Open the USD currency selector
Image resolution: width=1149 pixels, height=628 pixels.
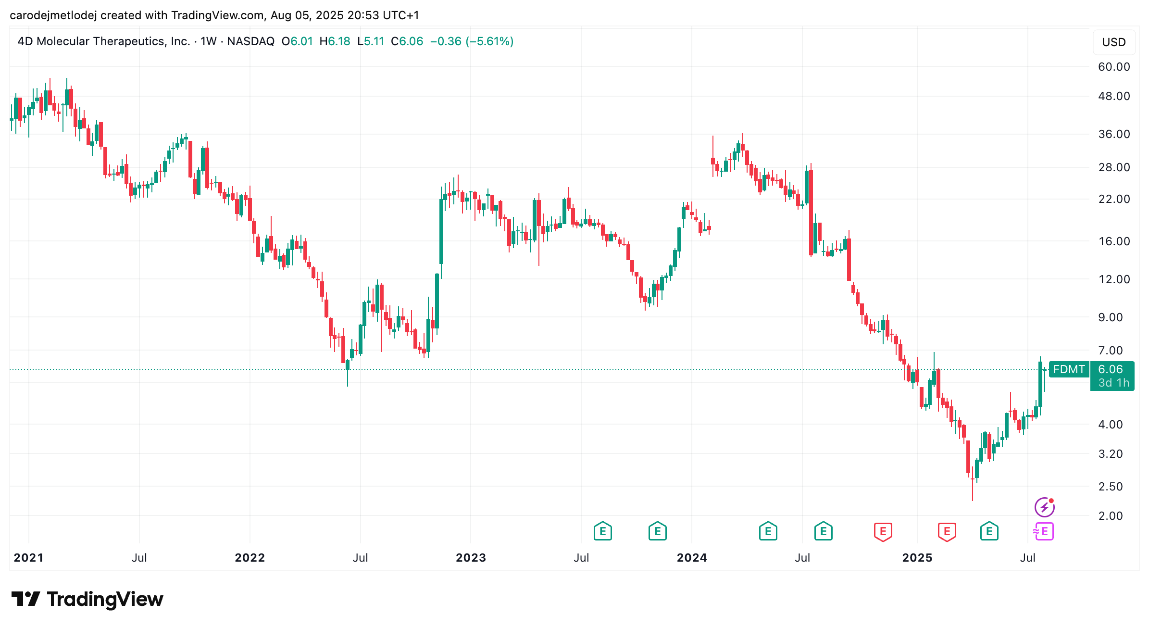pos(1114,42)
